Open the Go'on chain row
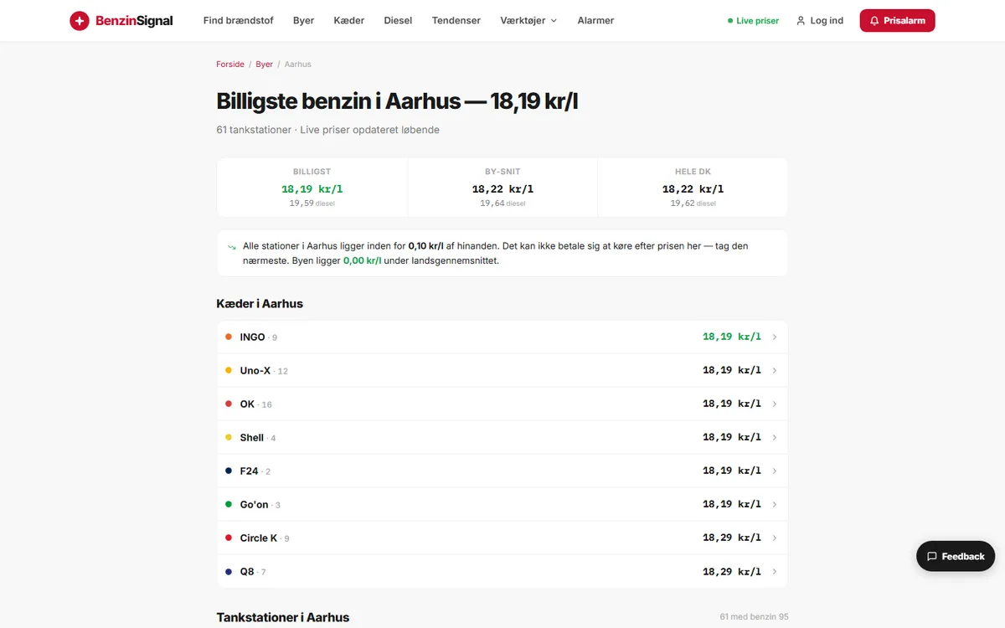Viewport: 1005px width, 628px height. tap(502, 504)
